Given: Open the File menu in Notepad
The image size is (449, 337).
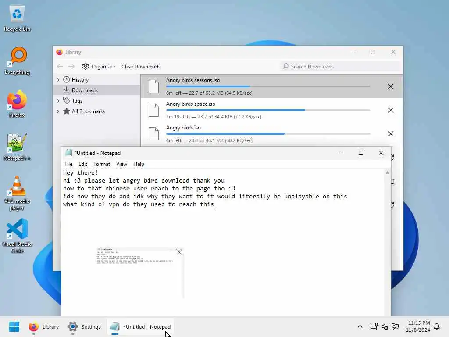Looking at the screenshot, I should click(68, 164).
